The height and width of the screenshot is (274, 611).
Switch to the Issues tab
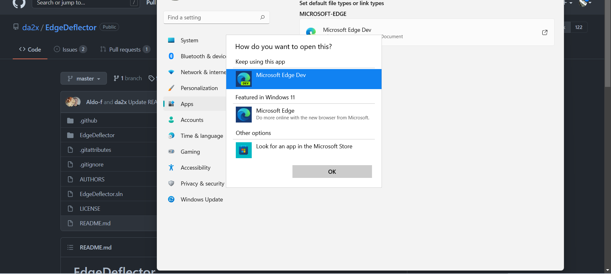[x=70, y=49]
